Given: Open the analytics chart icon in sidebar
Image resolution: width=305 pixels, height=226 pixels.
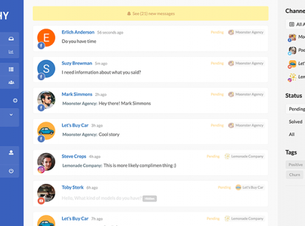Looking at the screenshot, I should (x=11, y=51).
